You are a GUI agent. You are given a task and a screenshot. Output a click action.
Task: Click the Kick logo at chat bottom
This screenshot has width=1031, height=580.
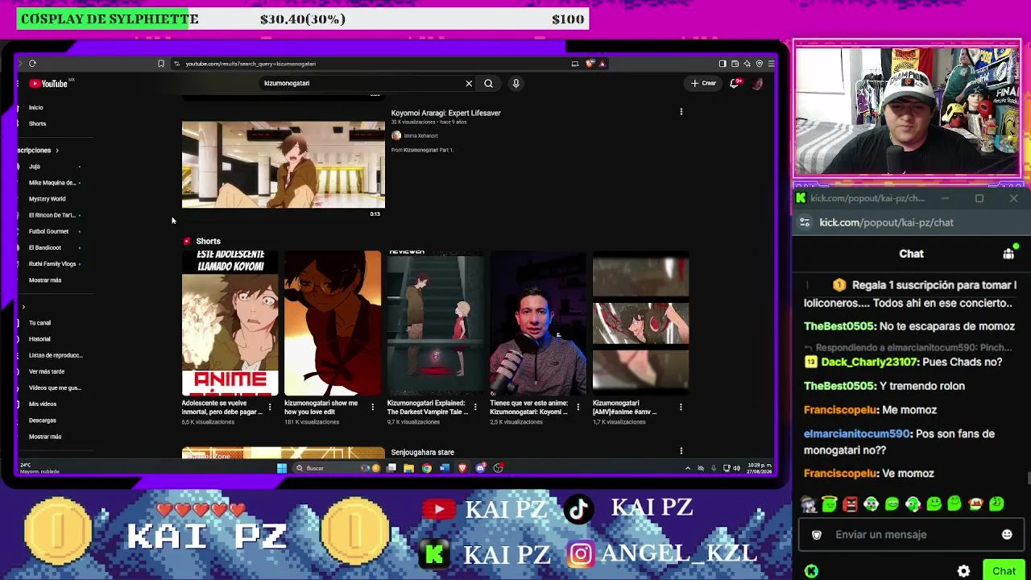tap(811, 571)
